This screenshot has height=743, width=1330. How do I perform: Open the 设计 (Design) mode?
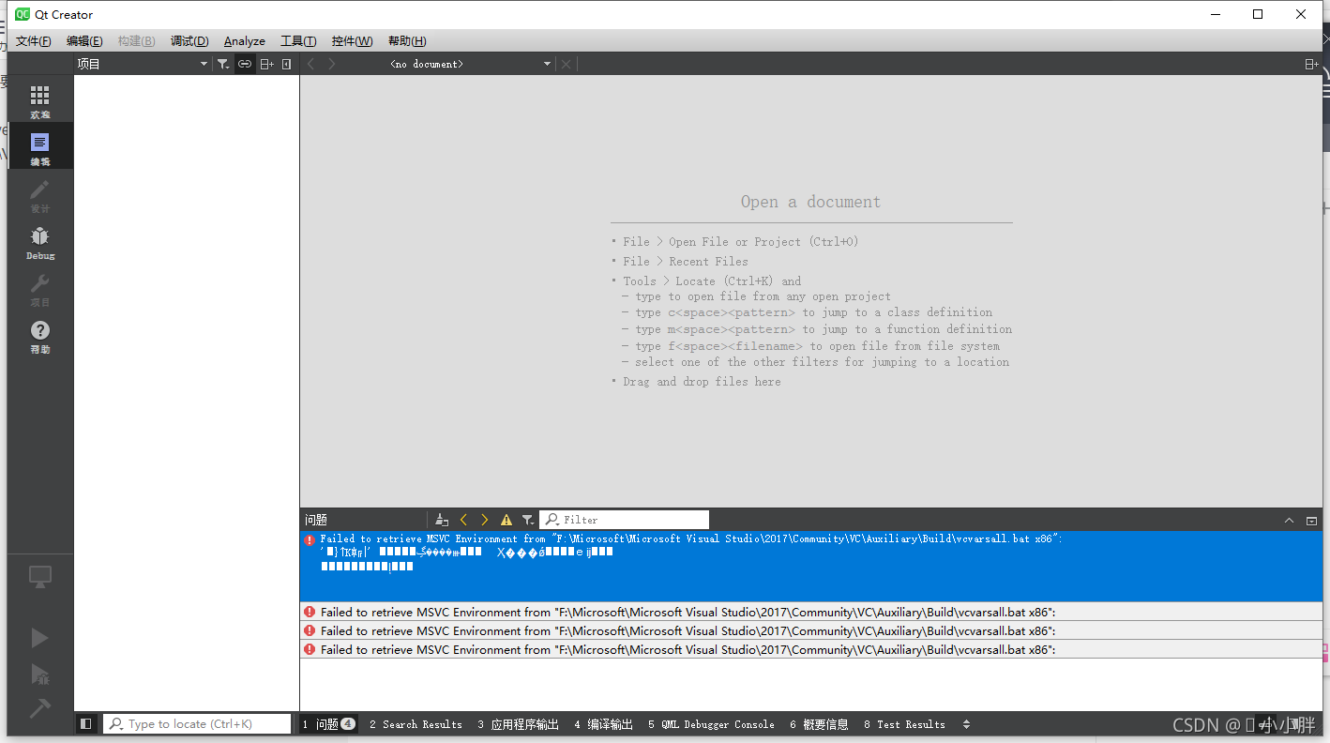(x=39, y=195)
